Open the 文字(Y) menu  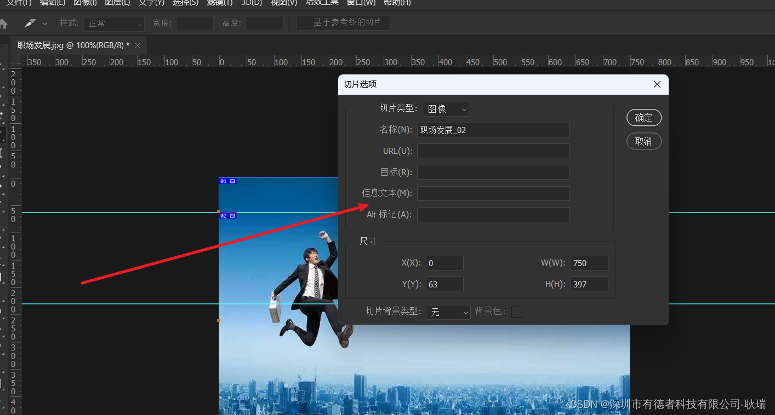[151, 3]
